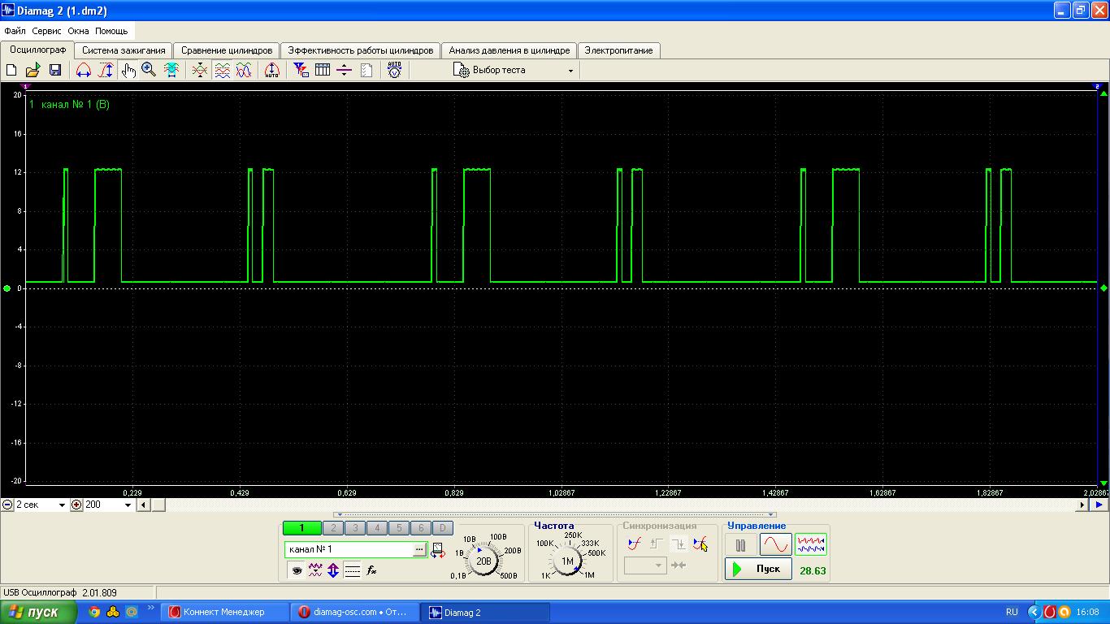Switch to the 'Осциллограф' tab

[x=37, y=50]
